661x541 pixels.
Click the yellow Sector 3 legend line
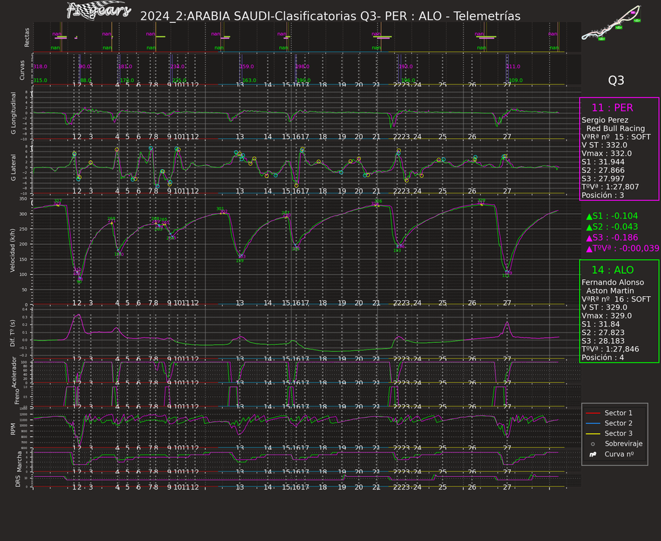[593, 433]
